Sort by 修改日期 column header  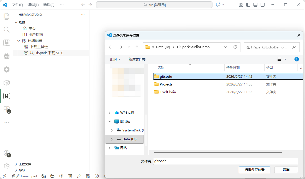233,68
